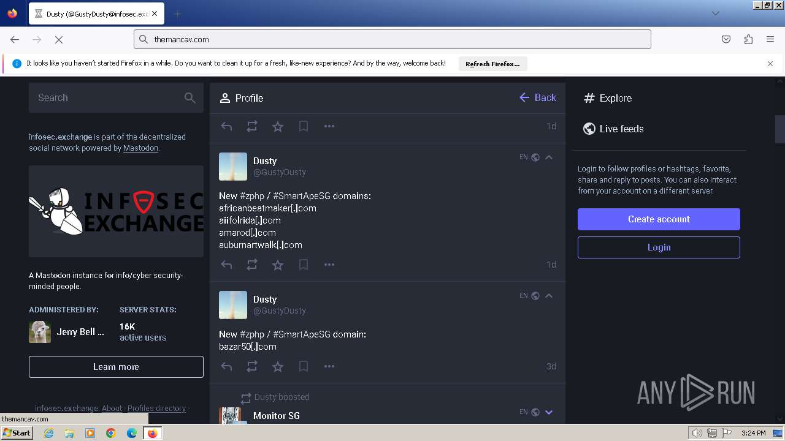The height and width of the screenshot is (441, 785).
Task: Click the Create account button
Action: 659,219
